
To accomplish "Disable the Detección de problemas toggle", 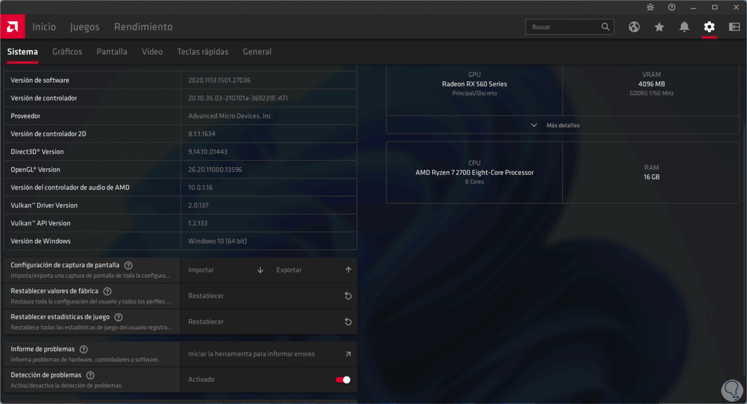I will point(343,380).
